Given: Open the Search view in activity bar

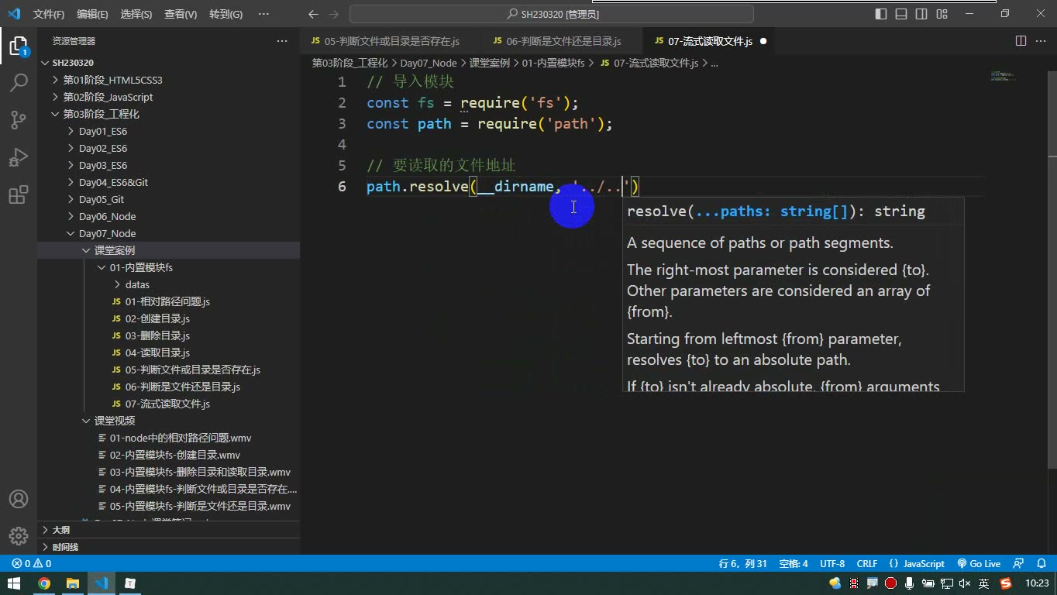Looking at the screenshot, I should point(19,82).
